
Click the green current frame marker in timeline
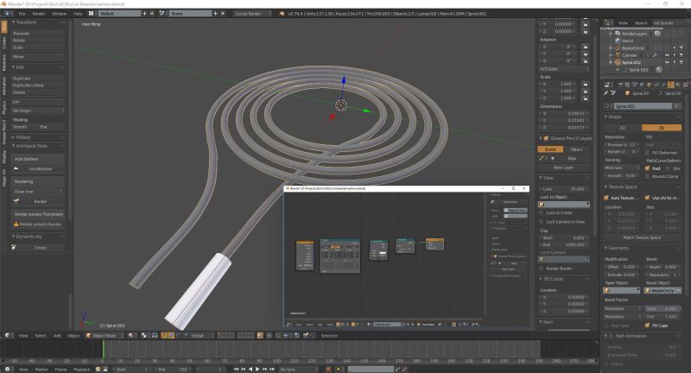pyautogui.click(x=103, y=349)
